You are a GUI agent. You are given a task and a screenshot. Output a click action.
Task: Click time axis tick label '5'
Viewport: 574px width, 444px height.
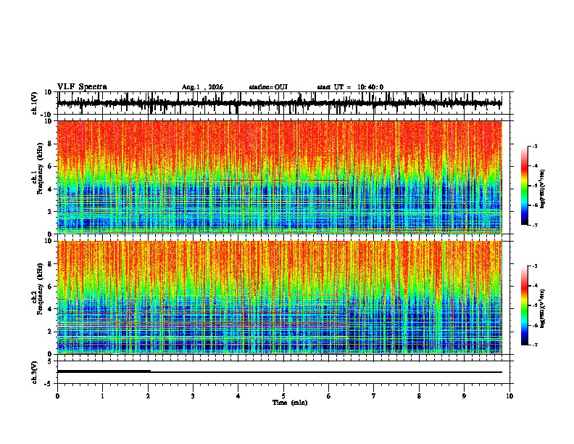pos(283,396)
